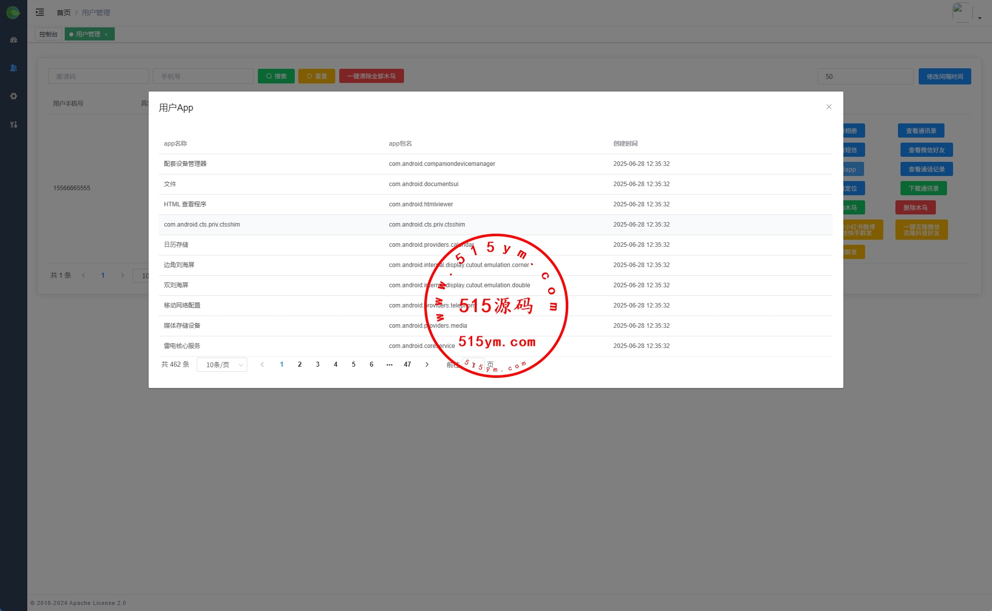Click the green logo at top-left
992x611 pixels.
[x=13, y=13]
